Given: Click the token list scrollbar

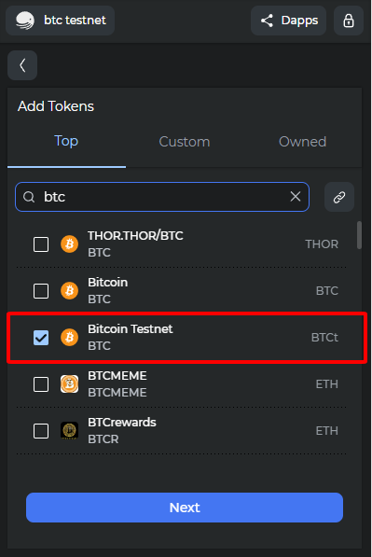Looking at the screenshot, I should 359,235.
